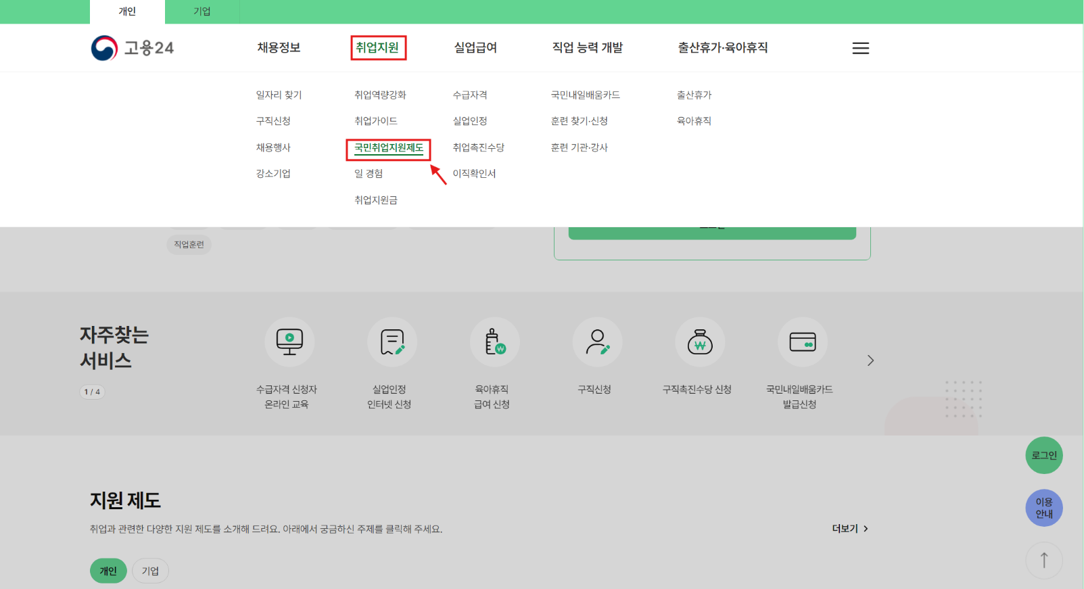Open the 채용정보 main menu
The image size is (1084, 589).
(x=279, y=47)
